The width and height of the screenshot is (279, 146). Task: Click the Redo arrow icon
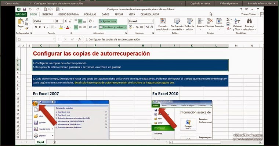click(x=37, y=9)
